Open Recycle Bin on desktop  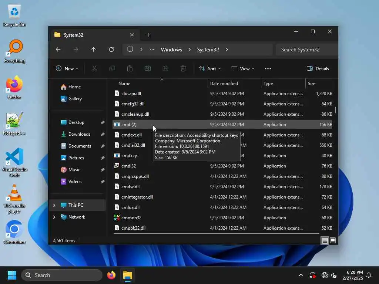(x=14, y=16)
